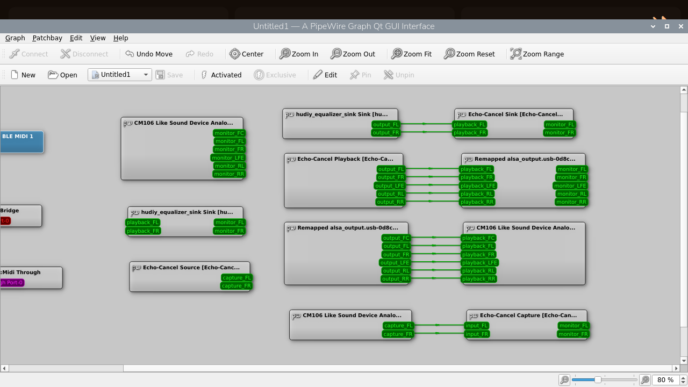Open the Patchbay menu

coord(47,38)
